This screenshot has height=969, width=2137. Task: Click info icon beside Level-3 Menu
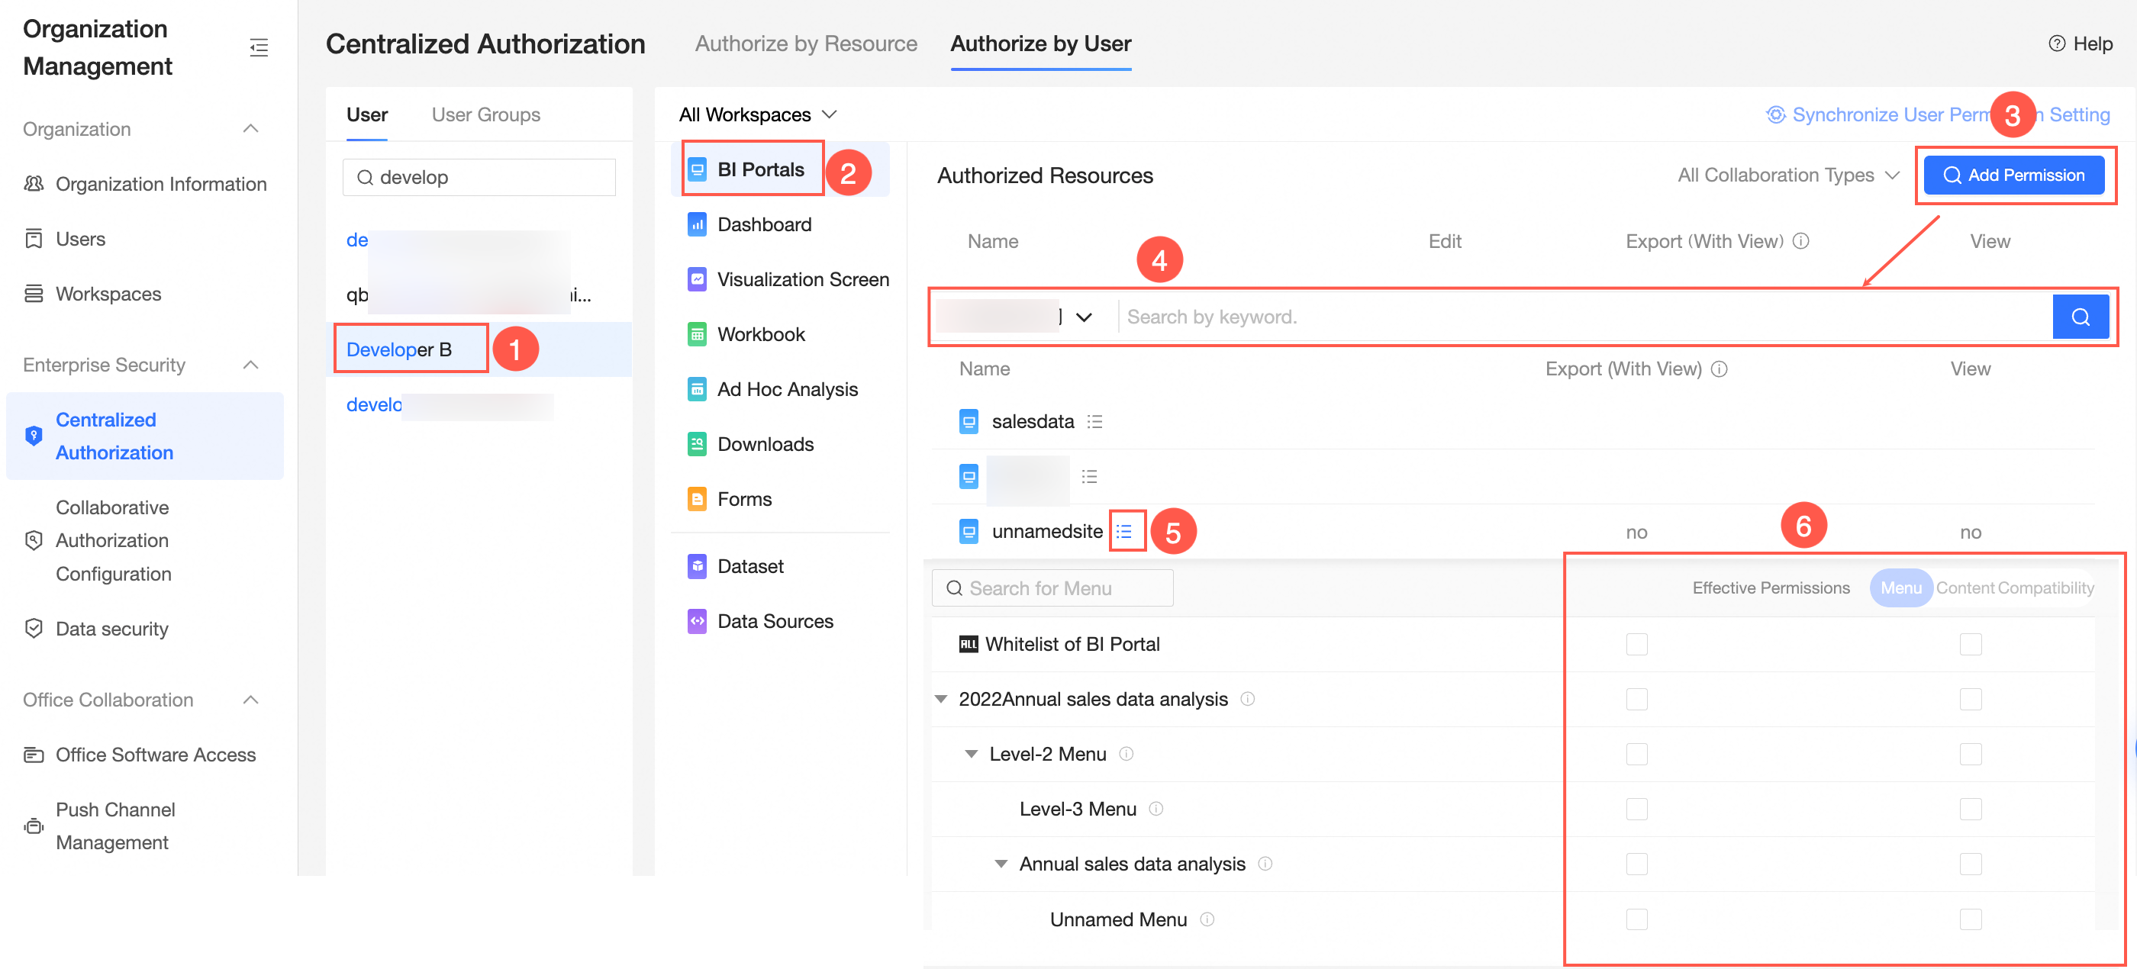tap(1156, 809)
